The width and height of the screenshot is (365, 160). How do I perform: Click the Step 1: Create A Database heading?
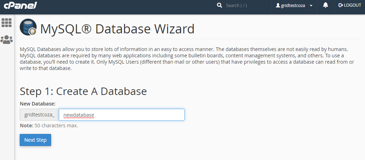pyautogui.click(x=83, y=91)
